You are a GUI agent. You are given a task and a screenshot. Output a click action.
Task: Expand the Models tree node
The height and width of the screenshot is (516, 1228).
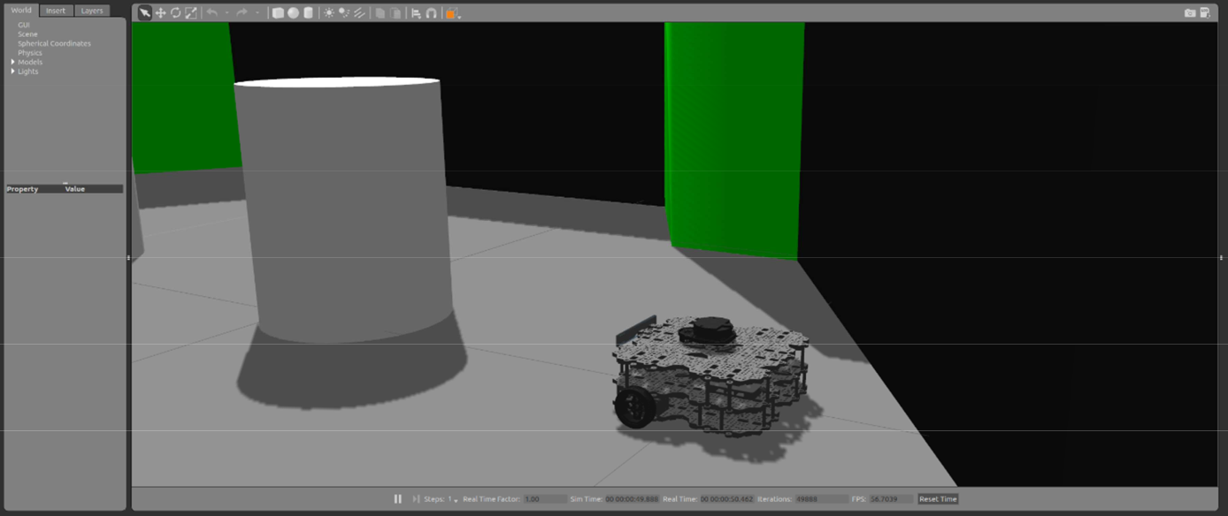pyautogui.click(x=12, y=62)
